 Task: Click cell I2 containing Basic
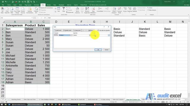(x=119, y=29)
